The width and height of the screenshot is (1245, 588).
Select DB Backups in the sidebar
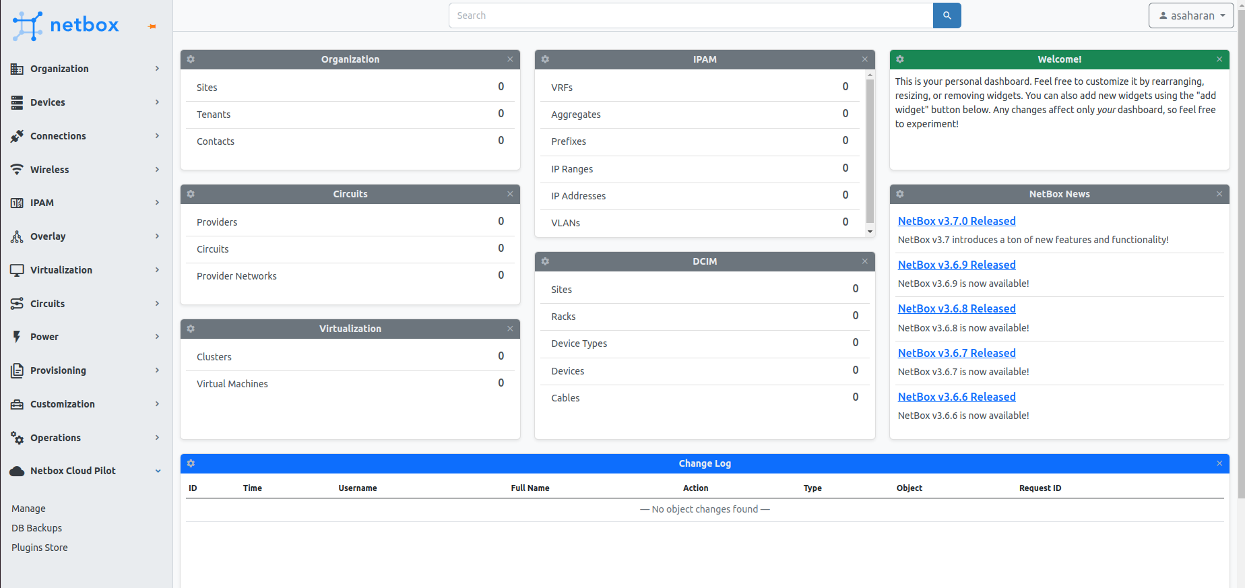[36, 528]
